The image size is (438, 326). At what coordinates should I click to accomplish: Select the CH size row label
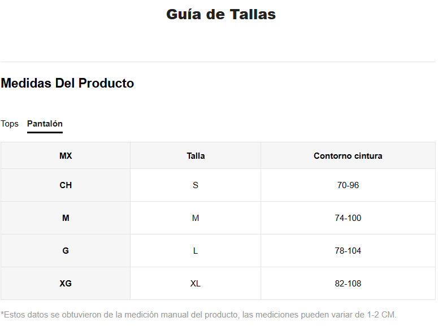[x=66, y=185]
